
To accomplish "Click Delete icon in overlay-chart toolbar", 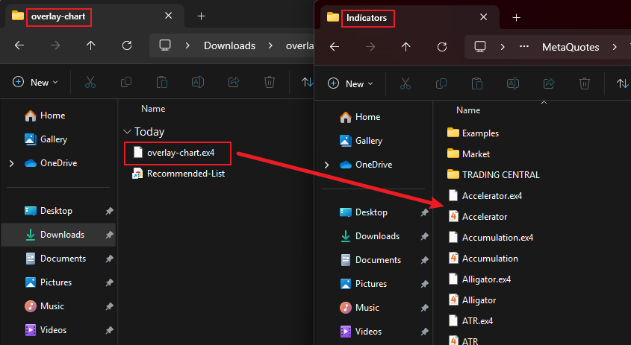I will (x=270, y=82).
